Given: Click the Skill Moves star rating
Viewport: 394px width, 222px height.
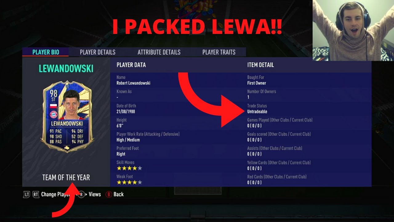Looking at the screenshot, I should [129, 168].
